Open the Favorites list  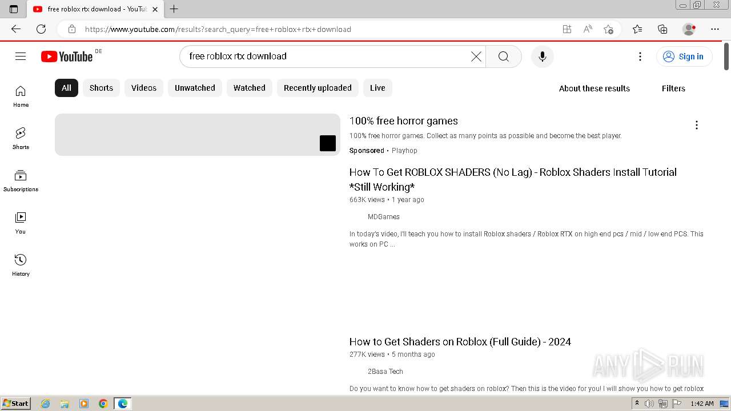tap(637, 29)
